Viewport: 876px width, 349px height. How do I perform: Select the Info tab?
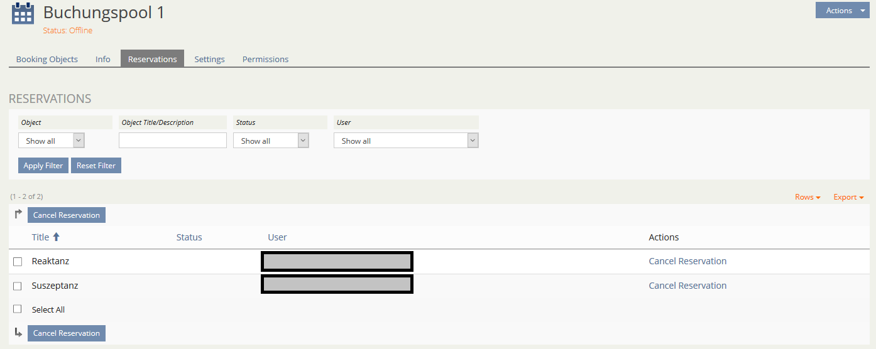click(x=103, y=59)
